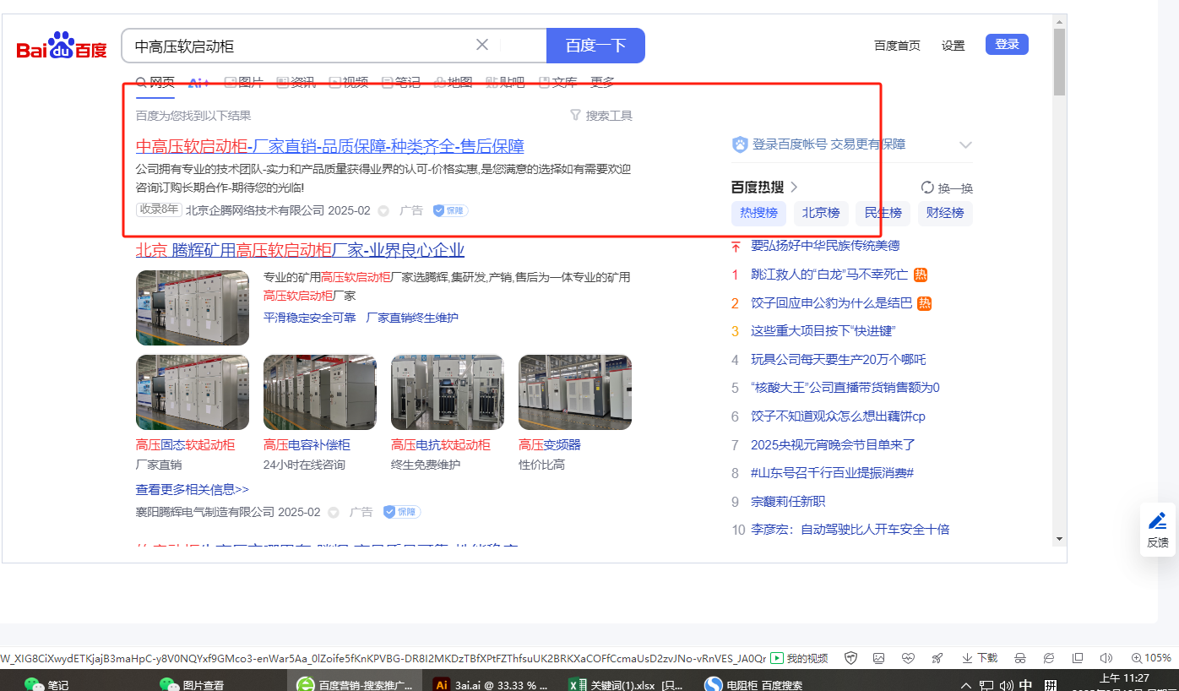1179x691 pixels.
Task: Open result 中高压软启动柜-厂家直销-品质保障
Action: (330, 146)
